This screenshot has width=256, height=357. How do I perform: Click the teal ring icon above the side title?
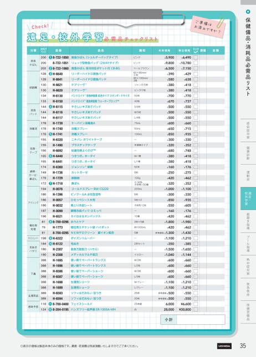pos(248,12)
